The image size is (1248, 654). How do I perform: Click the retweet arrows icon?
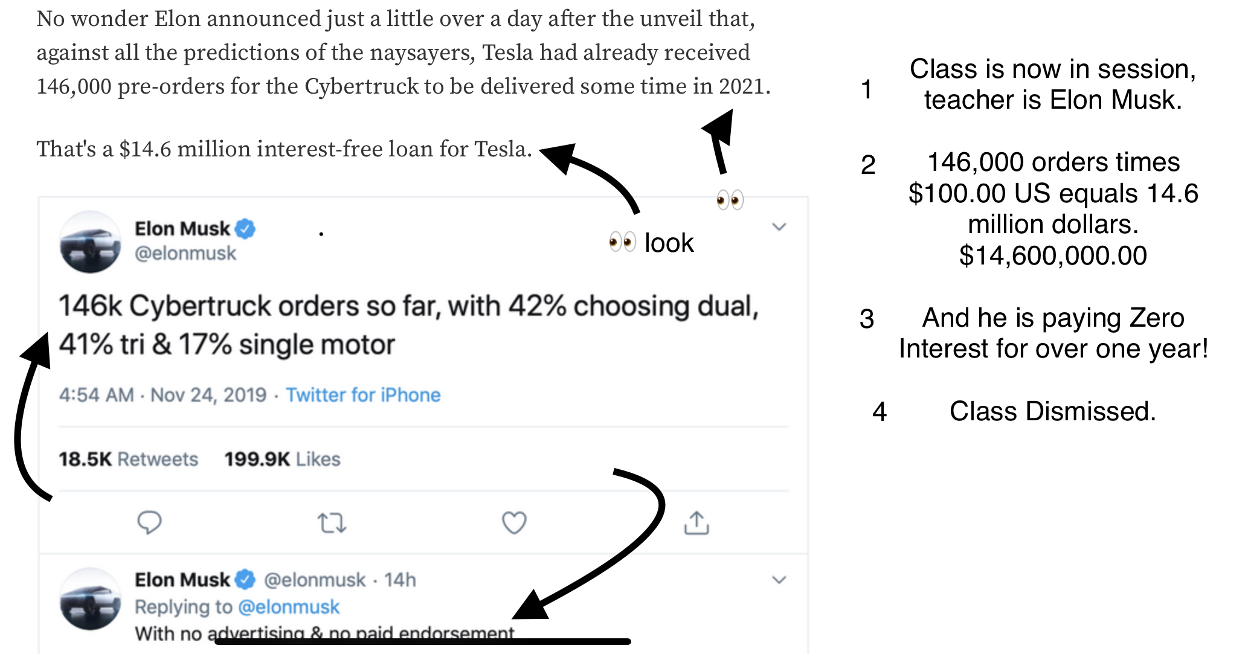(x=332, y=523)
